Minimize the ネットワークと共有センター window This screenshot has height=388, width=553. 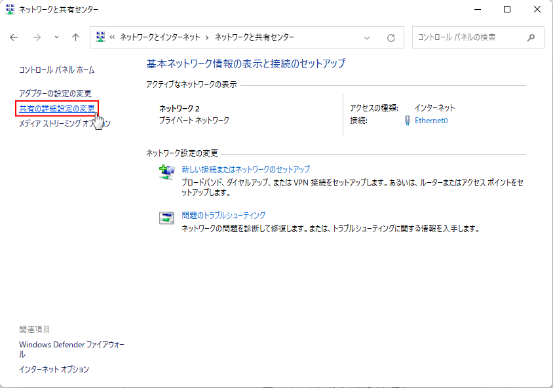pyautogui.click(x=478, y=9)
